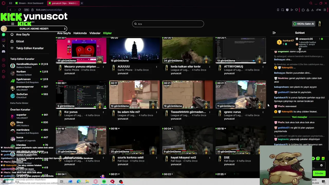The image size is (329, 185).
Task: Reload the Kick page
Action: tap(20, 10)
